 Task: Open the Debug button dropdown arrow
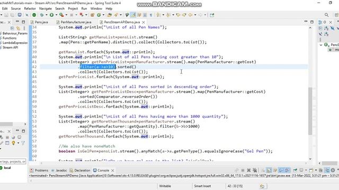[47, 15]
